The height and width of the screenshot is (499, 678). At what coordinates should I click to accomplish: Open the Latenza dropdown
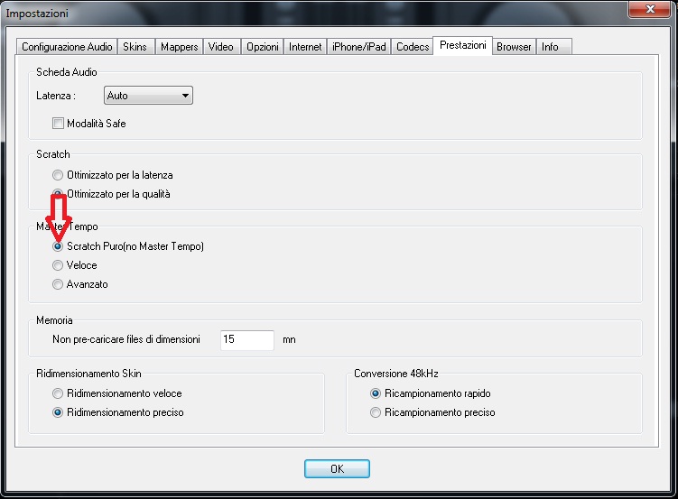click(148, 96)
